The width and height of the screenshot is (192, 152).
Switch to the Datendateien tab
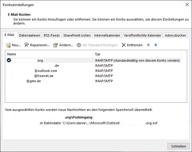click(x=30, y=35)
